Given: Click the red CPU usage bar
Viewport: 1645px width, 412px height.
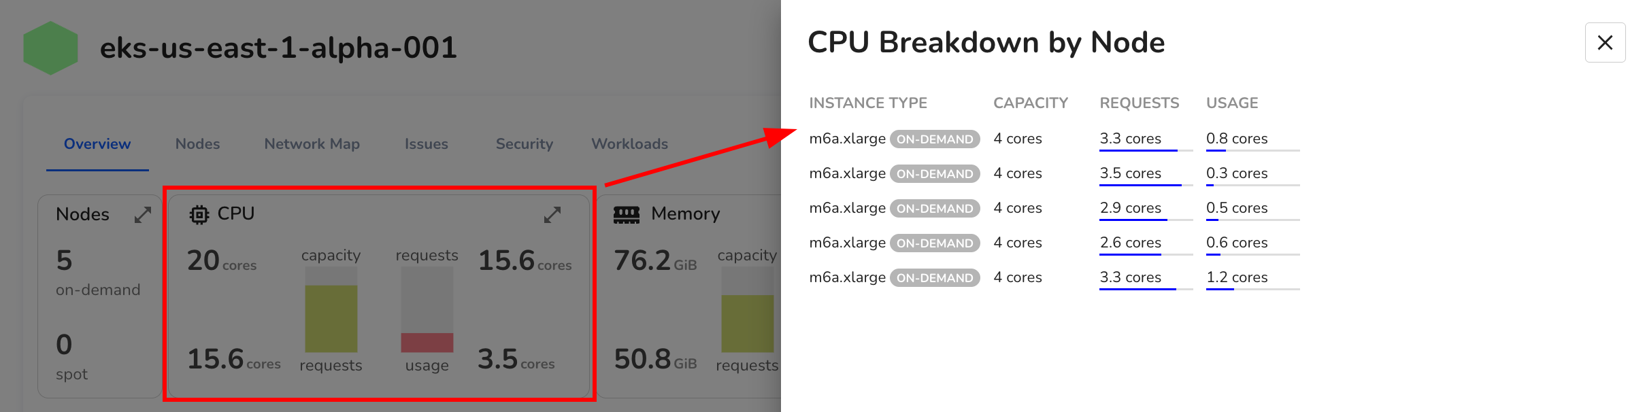Looking at the screenshot, I should coord(427,343).
